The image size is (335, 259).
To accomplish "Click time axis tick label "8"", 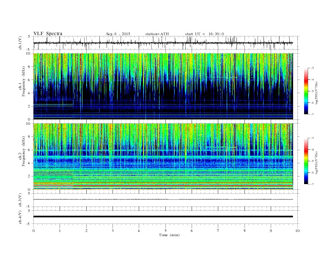I will [244, 231].
